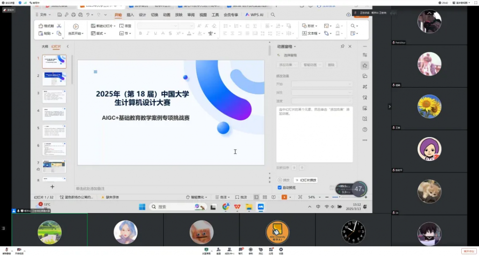Switch to normal view in status bar
Screen dimensions: 479x256
point(256,197)
